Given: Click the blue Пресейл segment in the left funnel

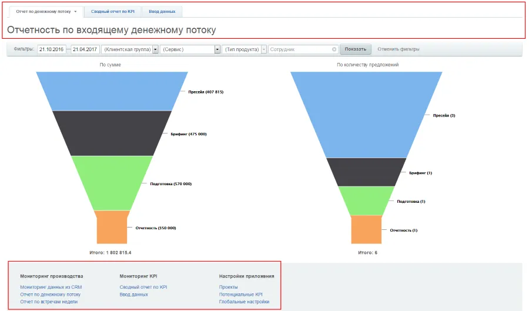Looking at the screenshot, I should [x=112, y=91].
